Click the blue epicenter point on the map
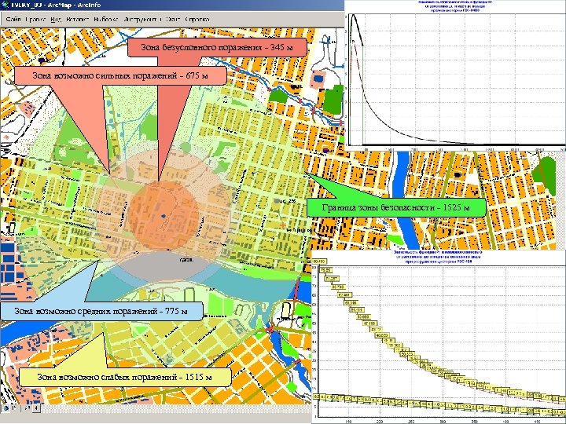This screenshot has height=424, width=566. coord(164,217)
